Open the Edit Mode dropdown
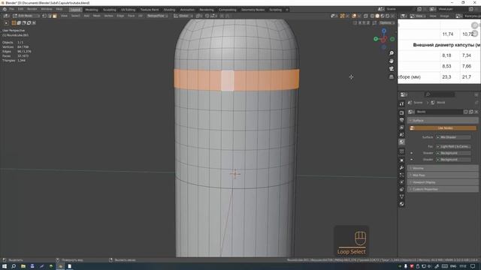 26,16
